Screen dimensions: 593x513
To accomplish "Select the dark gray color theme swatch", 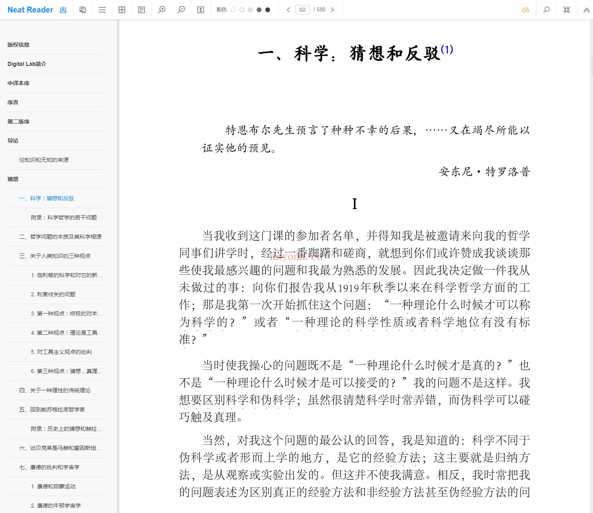I will coord(259,10).
